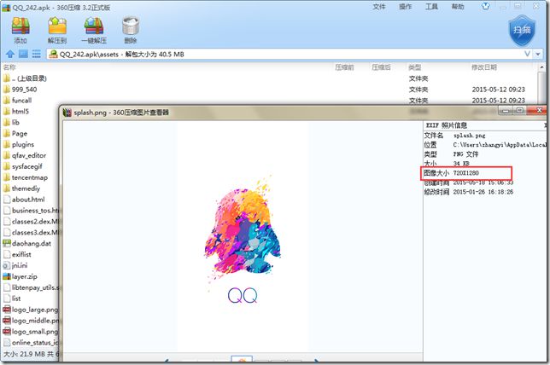Open the 工具 menu
Screen dimensions: 550x365
tap(431, 7)
